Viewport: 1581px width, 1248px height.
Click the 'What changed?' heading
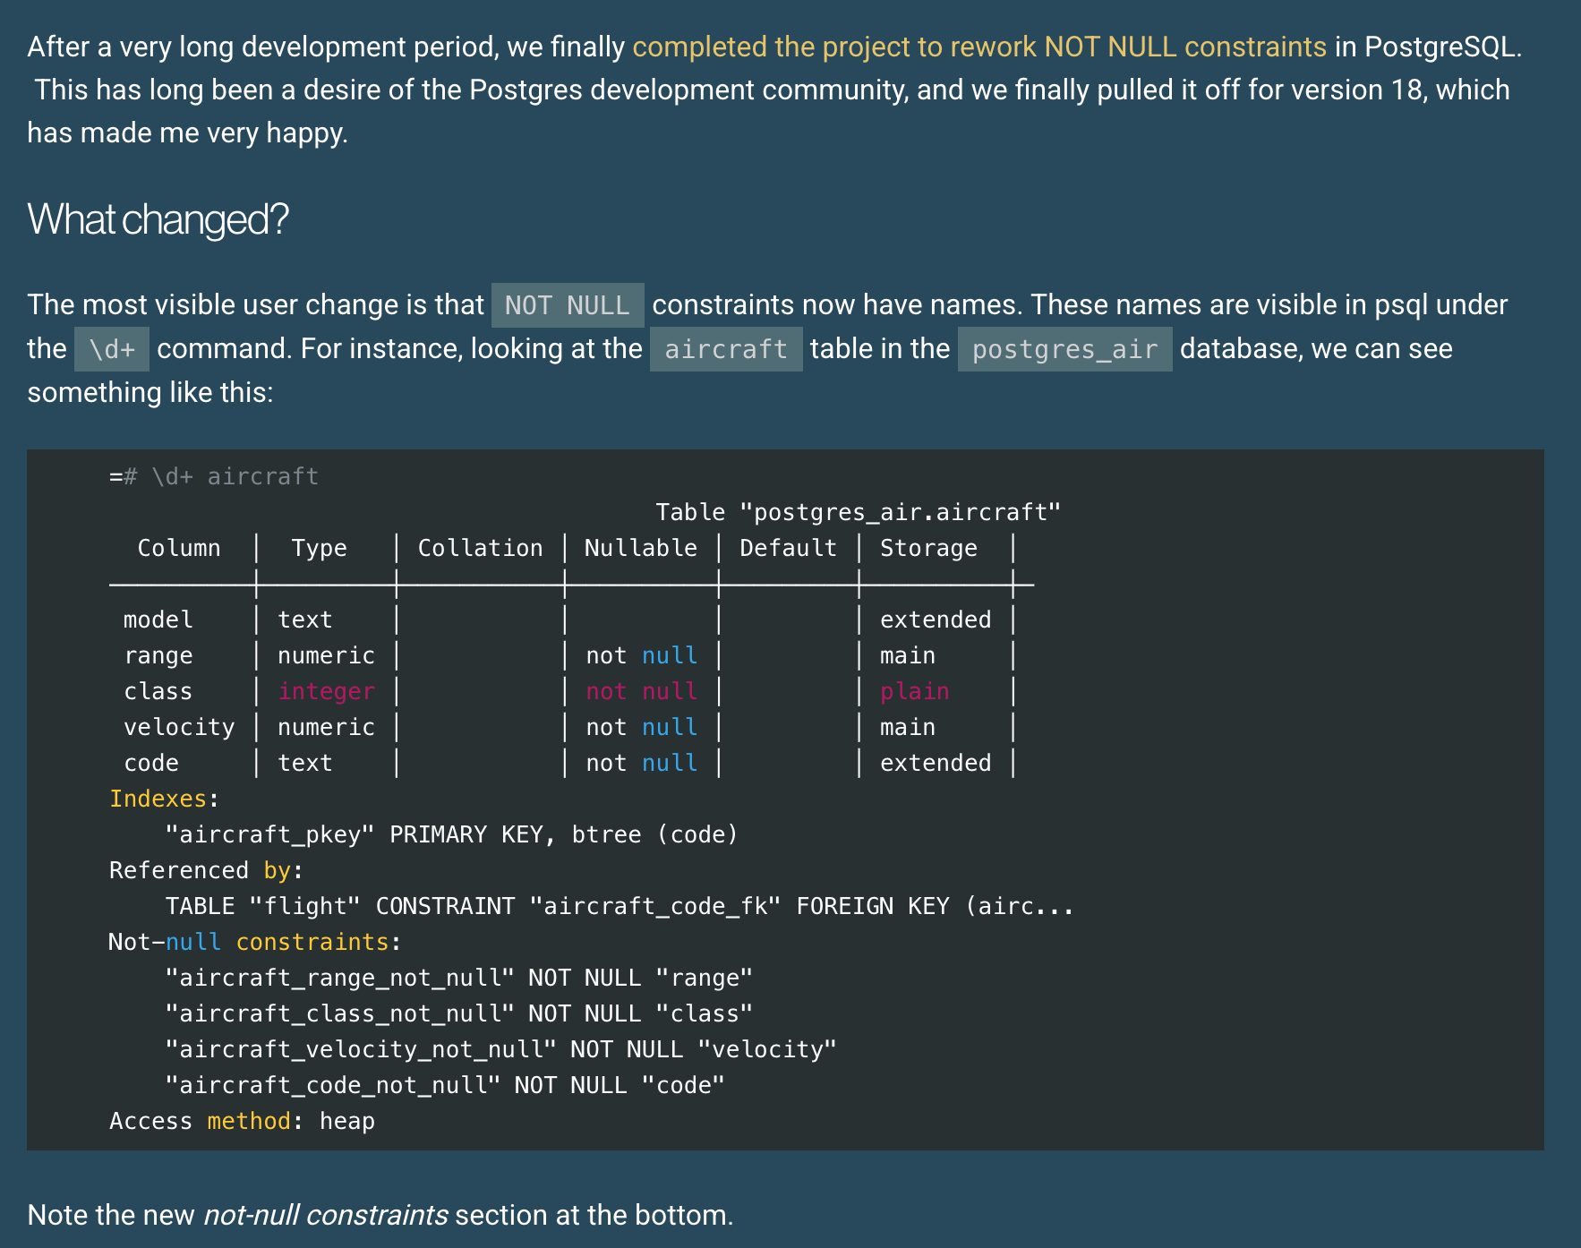[158, 219]
